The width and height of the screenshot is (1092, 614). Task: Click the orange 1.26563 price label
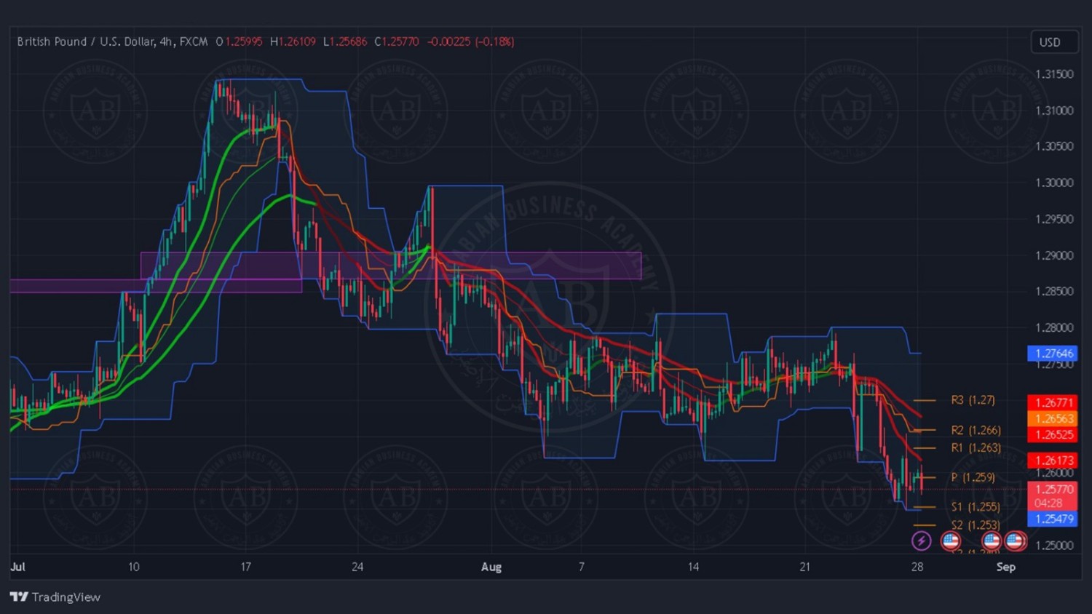(x=1053, y=418)
